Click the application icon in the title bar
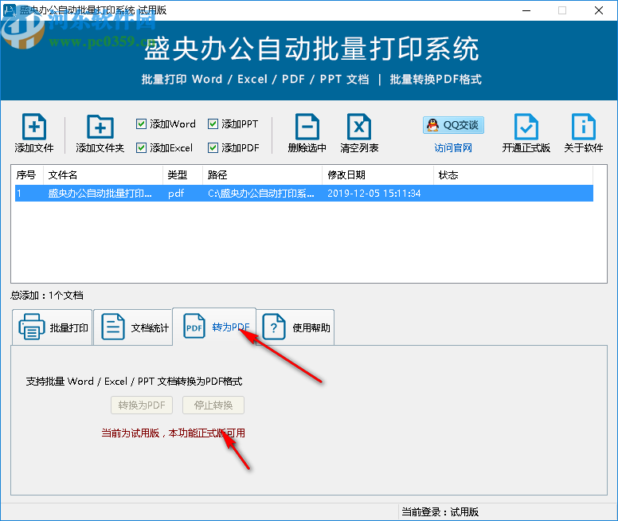The image size is (618, 521). tap(10, 10)
